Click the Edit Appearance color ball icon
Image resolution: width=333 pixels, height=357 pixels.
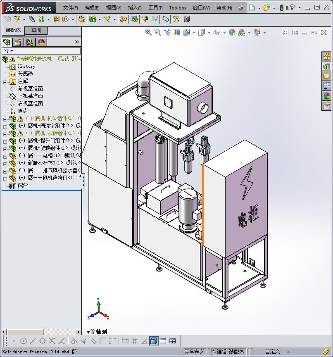click(x=232, y=32)
